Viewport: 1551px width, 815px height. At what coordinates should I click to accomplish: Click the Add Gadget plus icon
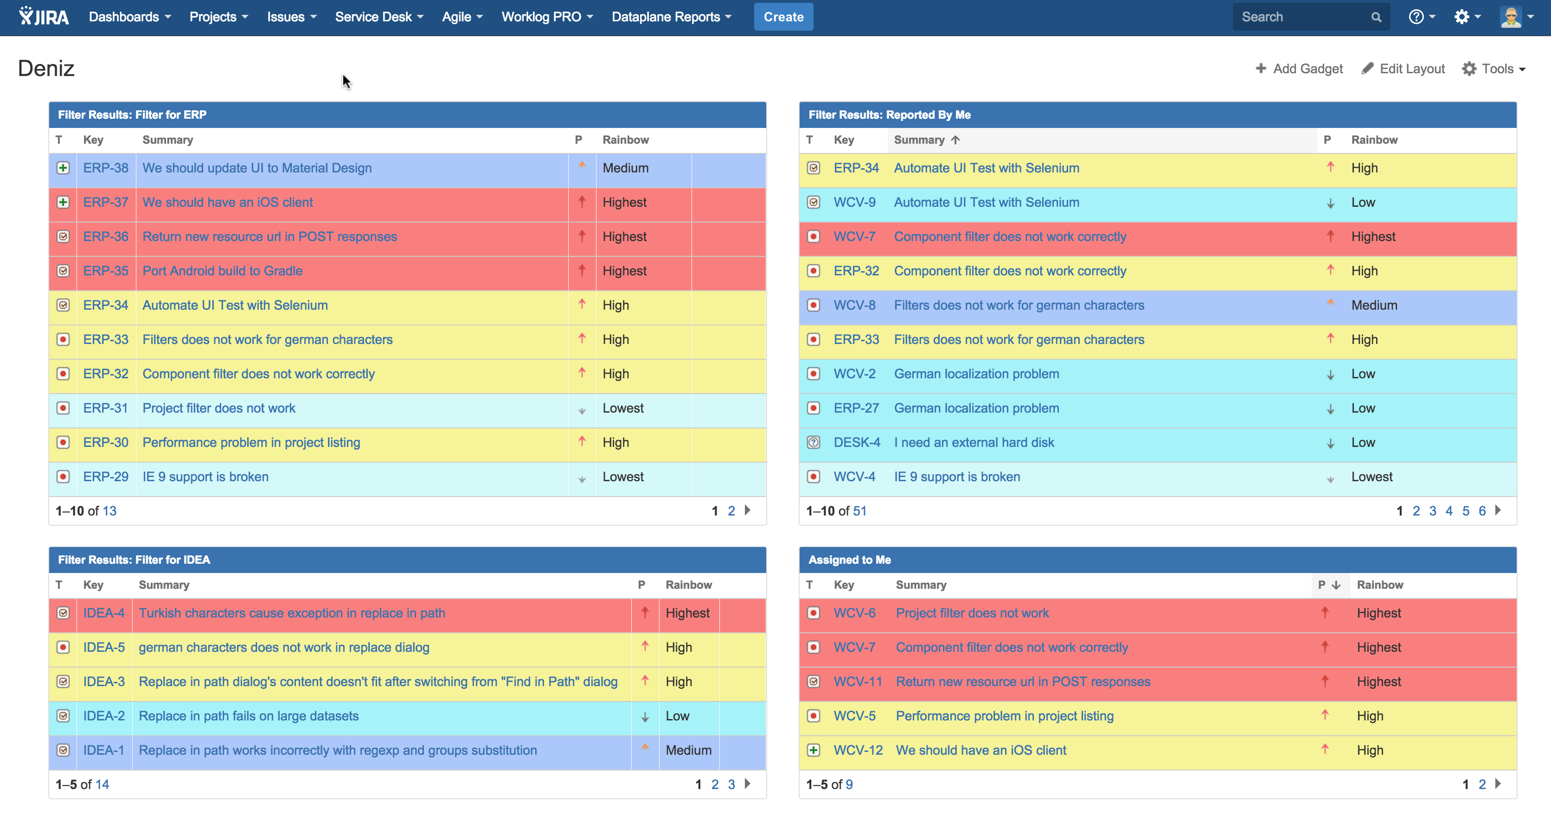click(x=1261, y=69)
